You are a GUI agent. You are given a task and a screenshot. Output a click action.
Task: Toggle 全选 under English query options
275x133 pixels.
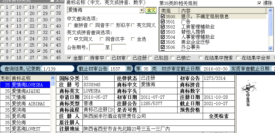[x=133, y=39]
